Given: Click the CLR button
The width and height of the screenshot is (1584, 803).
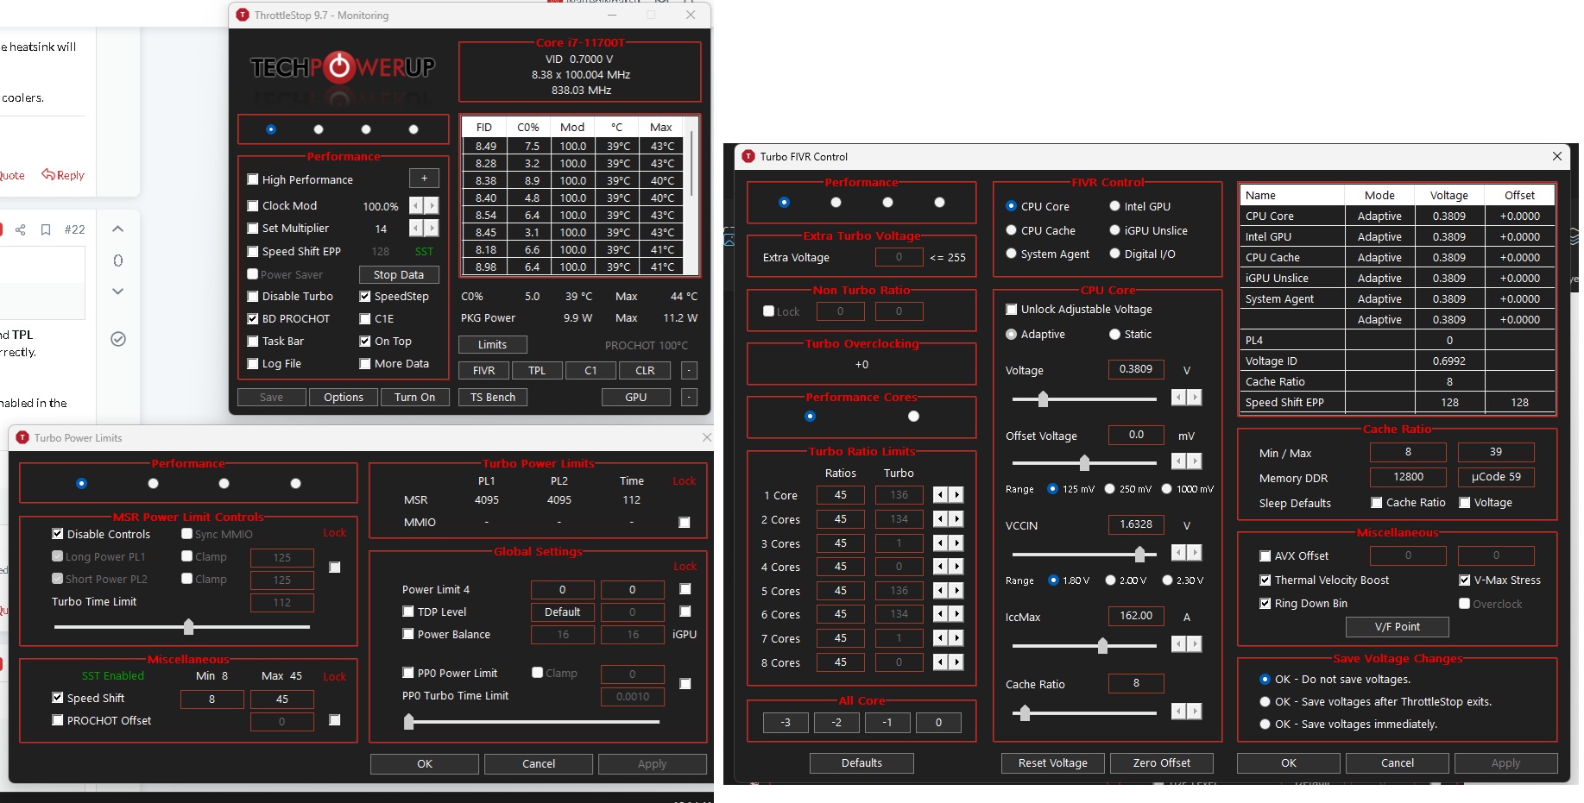Looking at the screenshot, I should tap(645, 371).
